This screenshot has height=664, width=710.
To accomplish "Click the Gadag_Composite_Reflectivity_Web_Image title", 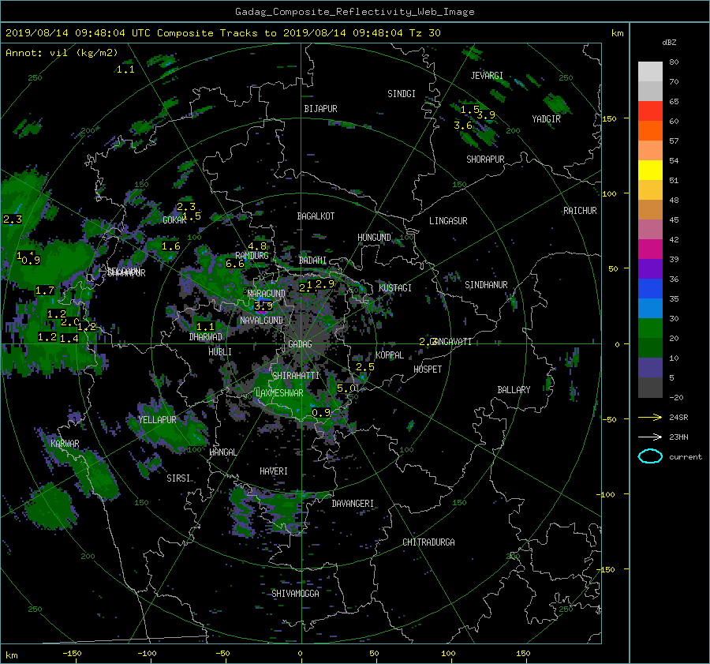I will click(x=354, y=12).
